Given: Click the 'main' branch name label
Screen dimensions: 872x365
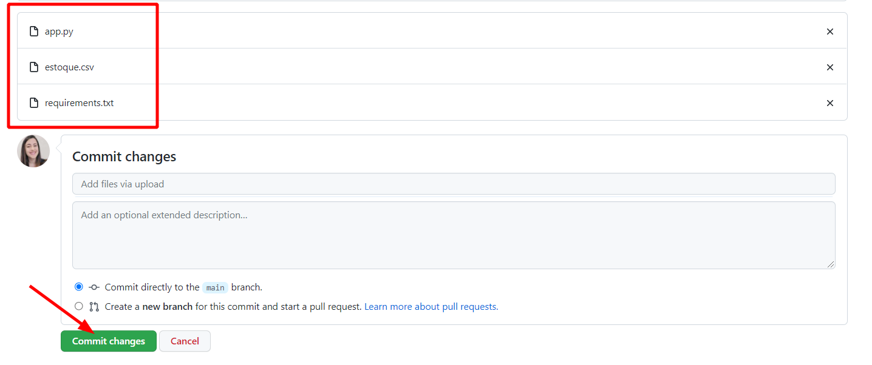Looking at the screenshot, I should click(216, 287).
